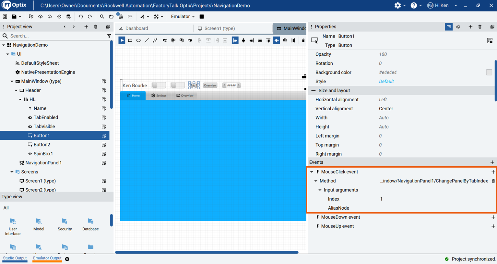Open the Hi Ken account menu
497x264 pixels.
click(442, 5)
